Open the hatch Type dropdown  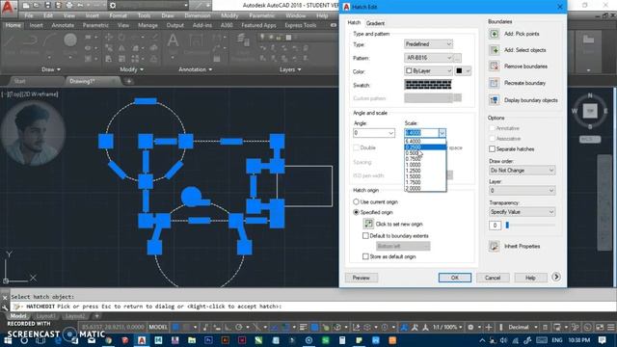[x=428, y=44]
